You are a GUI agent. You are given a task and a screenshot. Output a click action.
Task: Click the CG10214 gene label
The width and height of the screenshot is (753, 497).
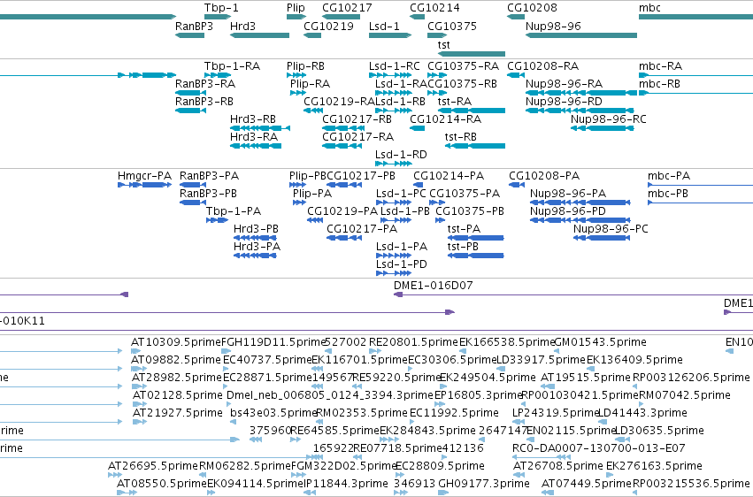[x=434, y=8]
